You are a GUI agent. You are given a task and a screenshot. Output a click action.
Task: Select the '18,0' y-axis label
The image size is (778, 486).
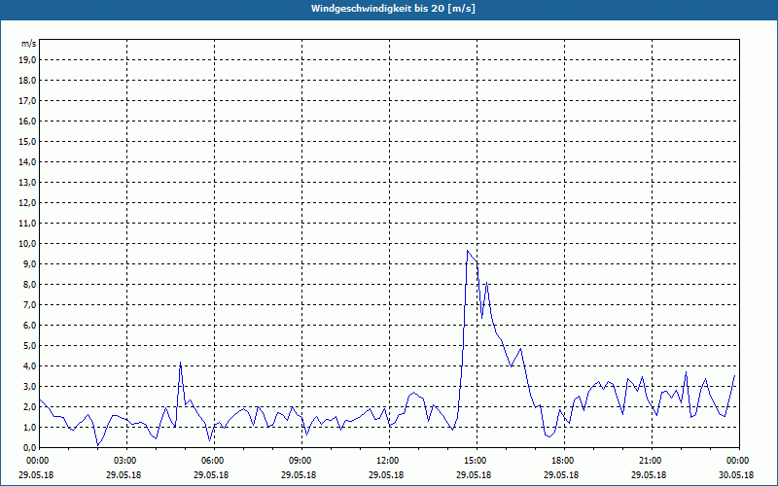(27, 81)
